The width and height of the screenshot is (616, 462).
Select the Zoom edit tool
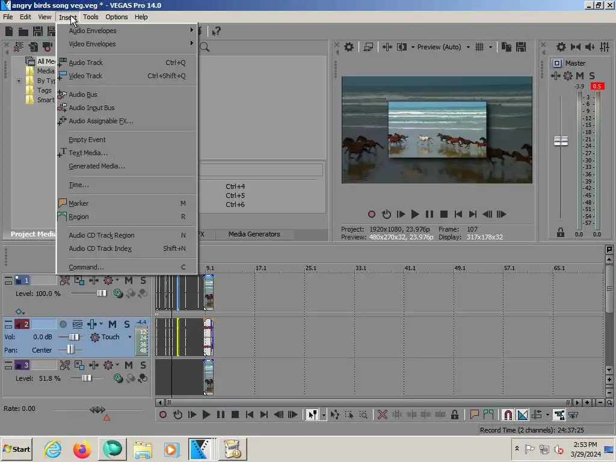363,415
